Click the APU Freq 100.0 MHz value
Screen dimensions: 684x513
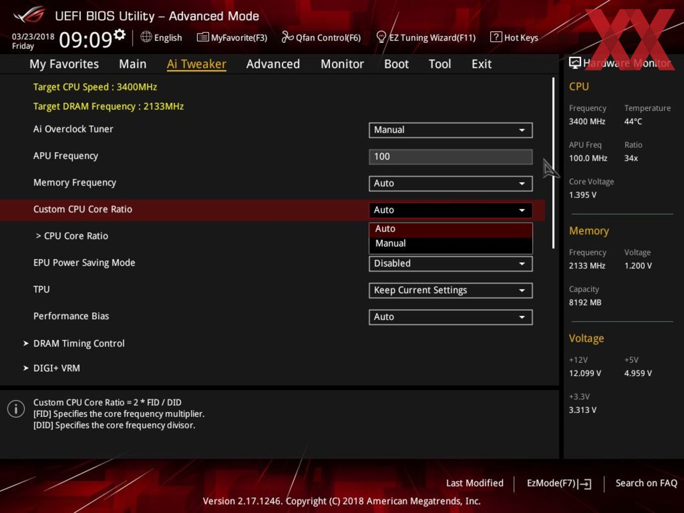[x=588, y=158]
